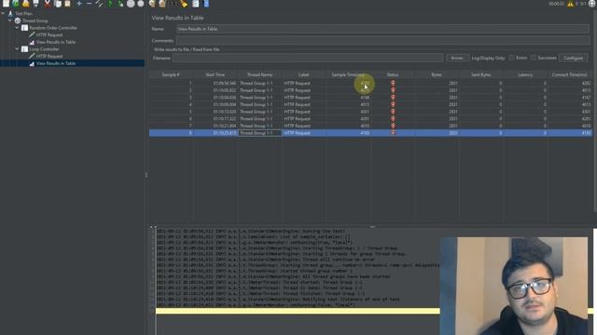Viewport: 597px width, 335px height.
Task: Click status icon of sample row 1
Action: pos(393,83)
